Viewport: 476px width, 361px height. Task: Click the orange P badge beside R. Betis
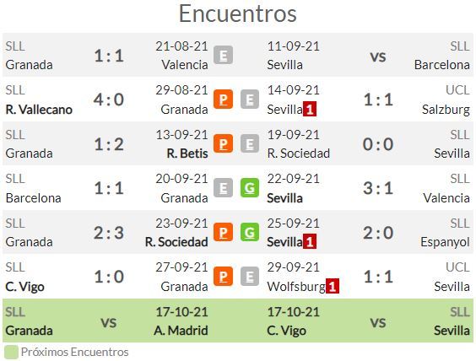click(x=223, y=143)
